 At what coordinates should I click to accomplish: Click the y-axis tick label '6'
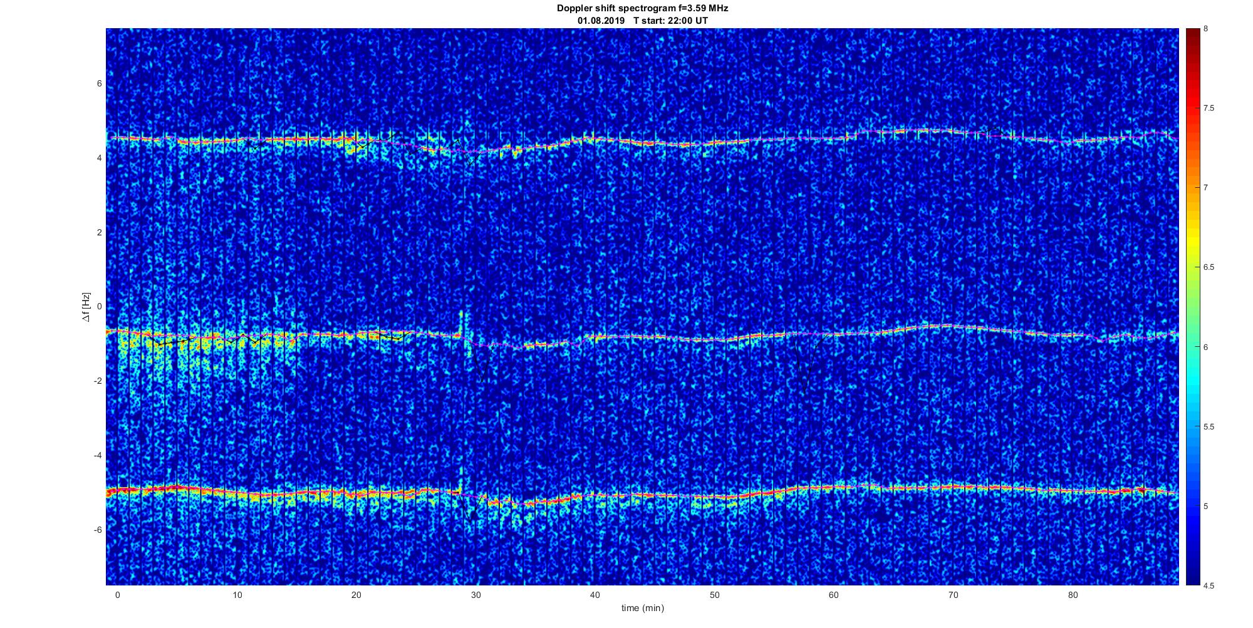coord(99,83)
